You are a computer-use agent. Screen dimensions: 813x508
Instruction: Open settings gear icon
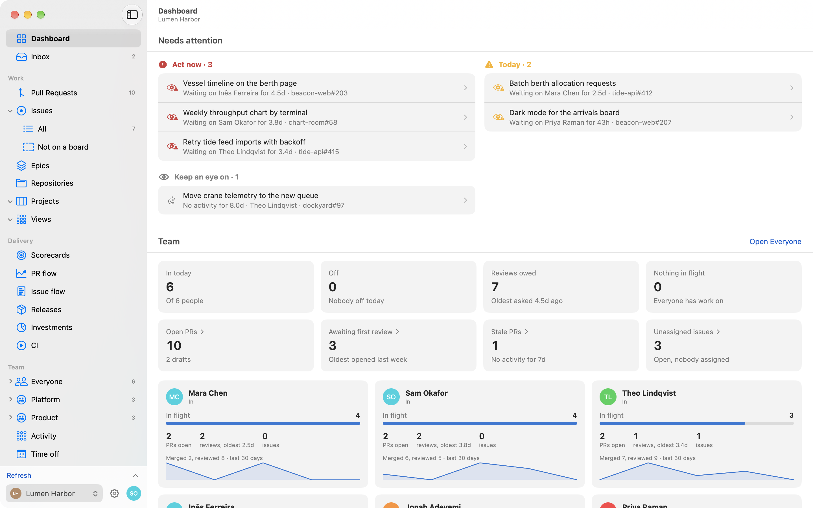click(x=115, y=493)
